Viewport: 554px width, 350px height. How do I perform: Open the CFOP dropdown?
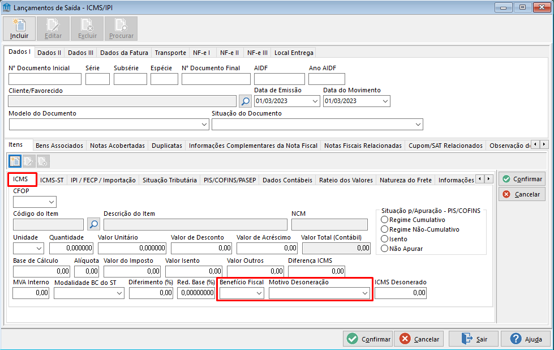click(51, 202)
